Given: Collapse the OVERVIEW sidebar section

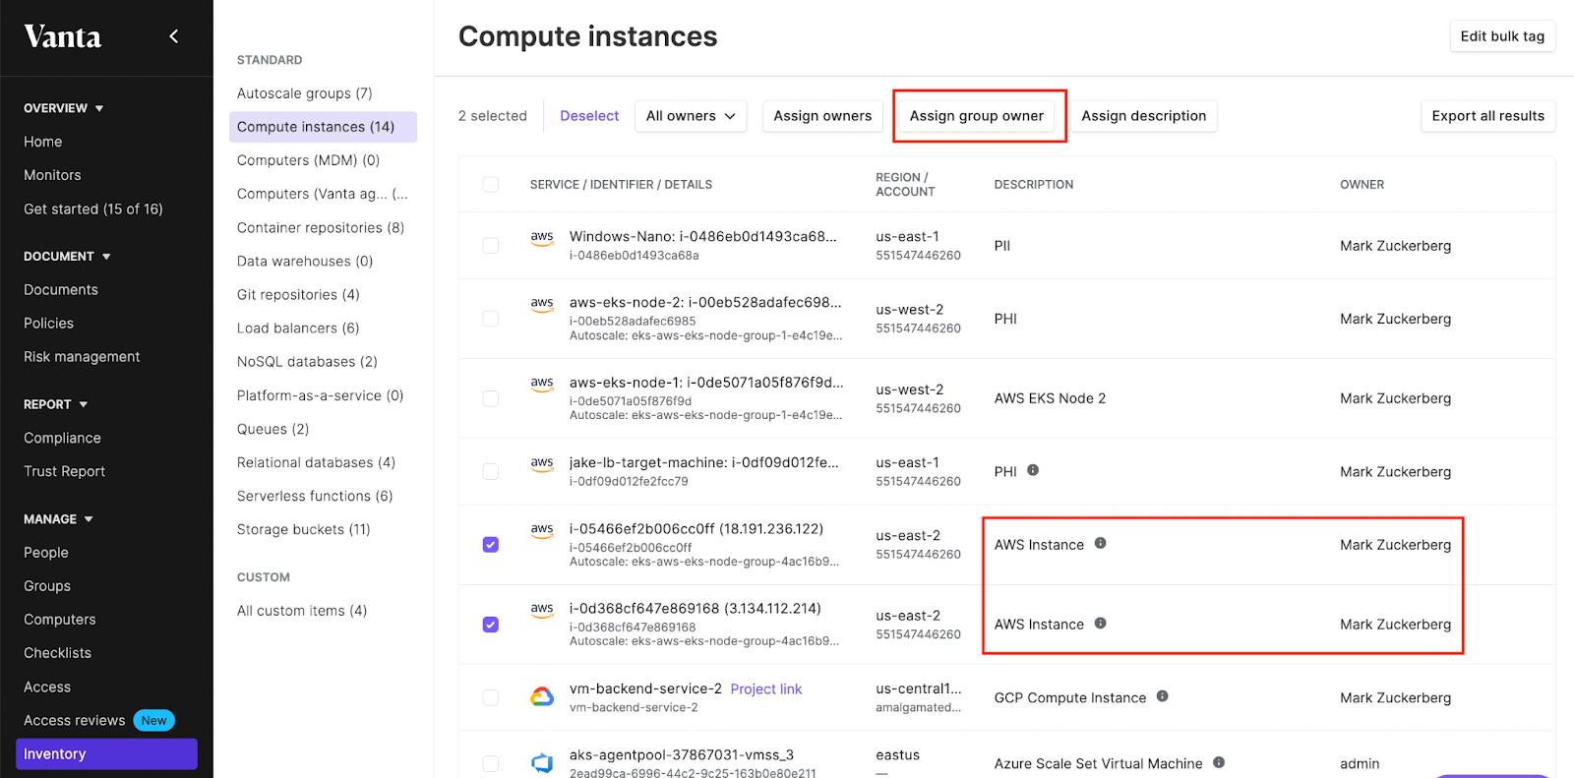Looking at the screenshot, I should (64, 108).
